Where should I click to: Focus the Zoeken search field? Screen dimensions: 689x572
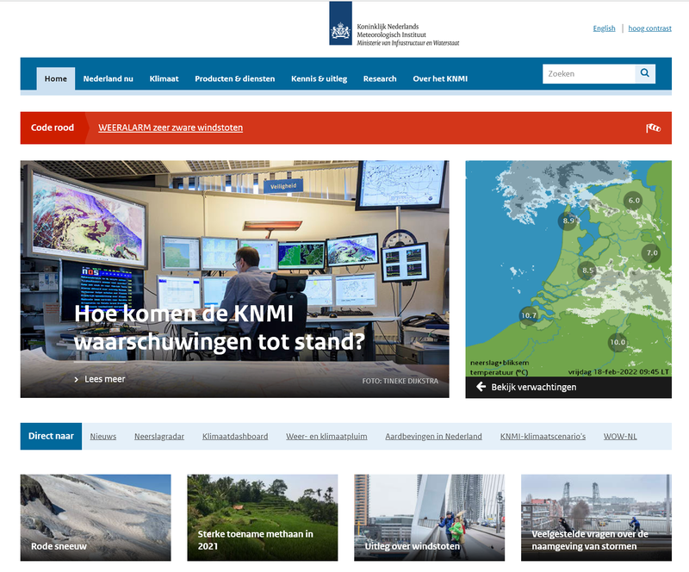click(x=589, y=74)
